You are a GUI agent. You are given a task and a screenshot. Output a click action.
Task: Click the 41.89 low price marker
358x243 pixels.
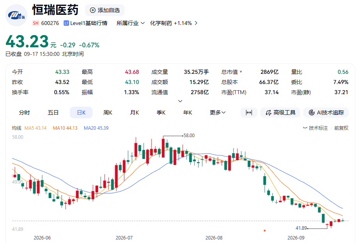pyautogui.click(x=301, y=228)
